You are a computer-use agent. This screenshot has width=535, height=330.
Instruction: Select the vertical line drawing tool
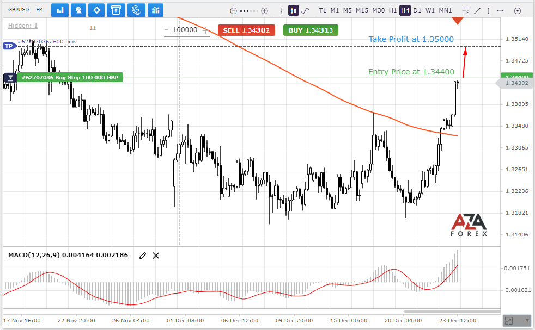489,11
